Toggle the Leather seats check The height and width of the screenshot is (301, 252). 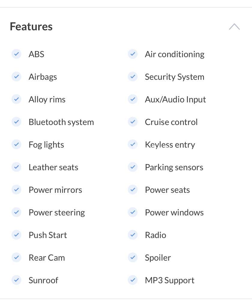[16, 167]
